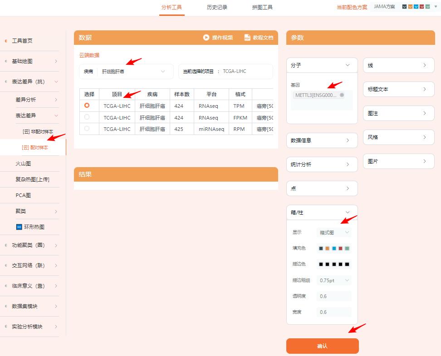Viewport: 441px width, 356px height.
Task: Open 工具首页 in the sidebar
Action: 22,41
